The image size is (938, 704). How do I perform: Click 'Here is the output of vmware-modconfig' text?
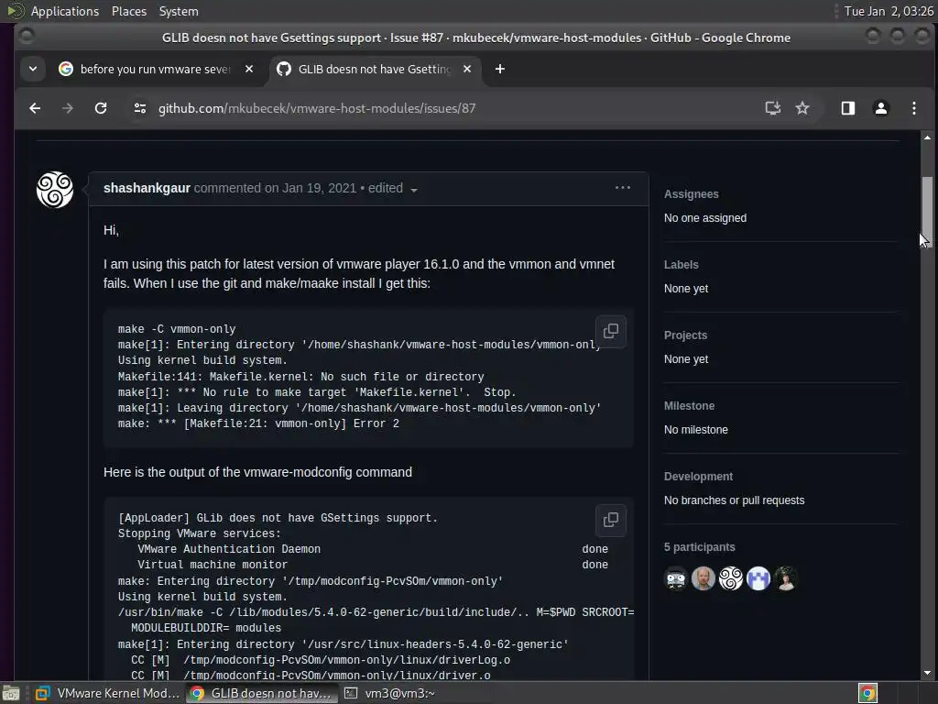(257, 472)
